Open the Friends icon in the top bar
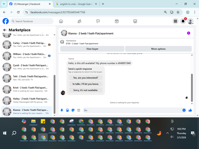The image size is (199, 149). [79, 21]
